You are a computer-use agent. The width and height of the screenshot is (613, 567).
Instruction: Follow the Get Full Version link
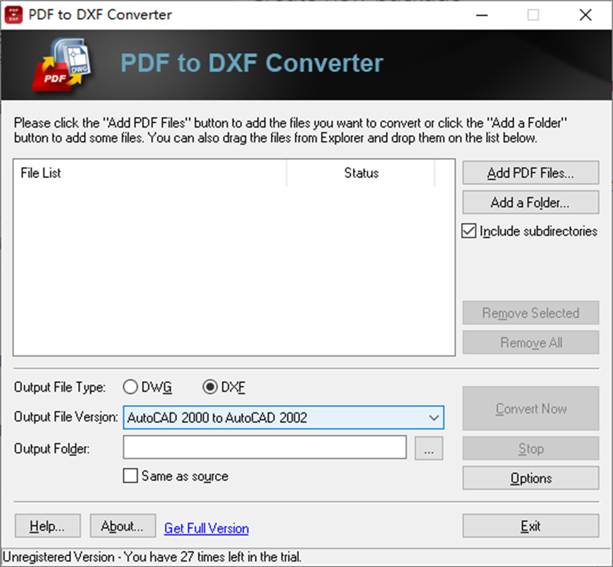click(206, 528)
